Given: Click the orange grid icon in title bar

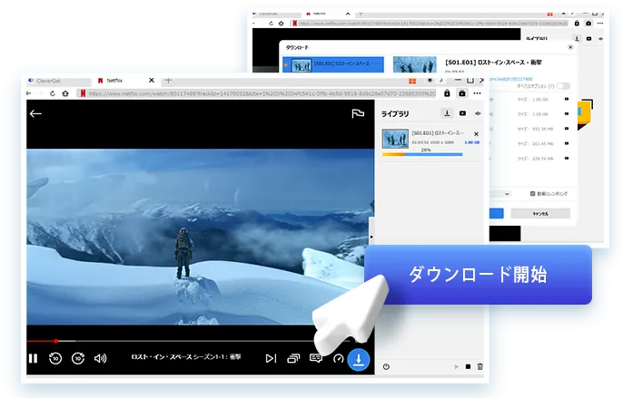Looking at the screenshot, I should (x=412, y=81).
